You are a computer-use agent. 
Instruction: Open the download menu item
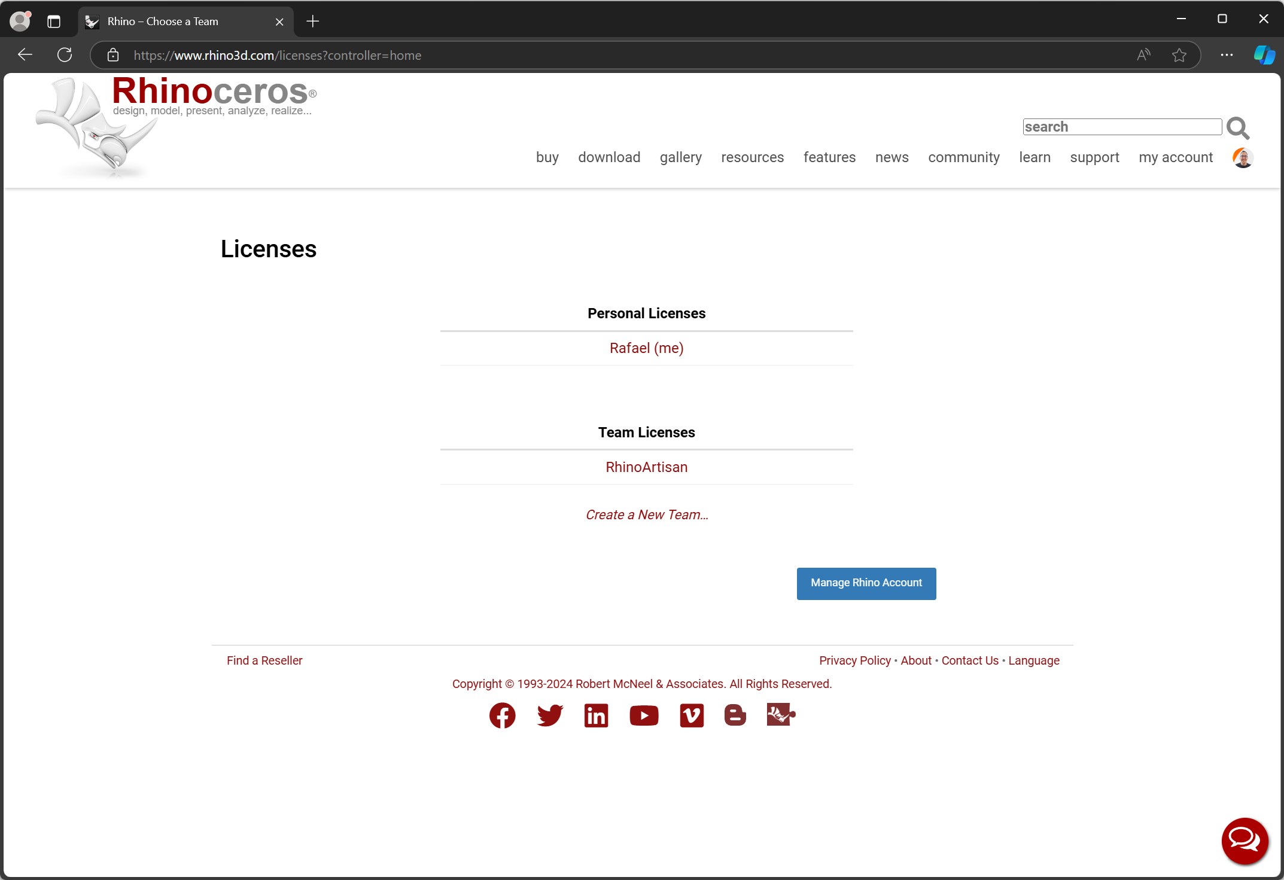(x=608, y=157)
